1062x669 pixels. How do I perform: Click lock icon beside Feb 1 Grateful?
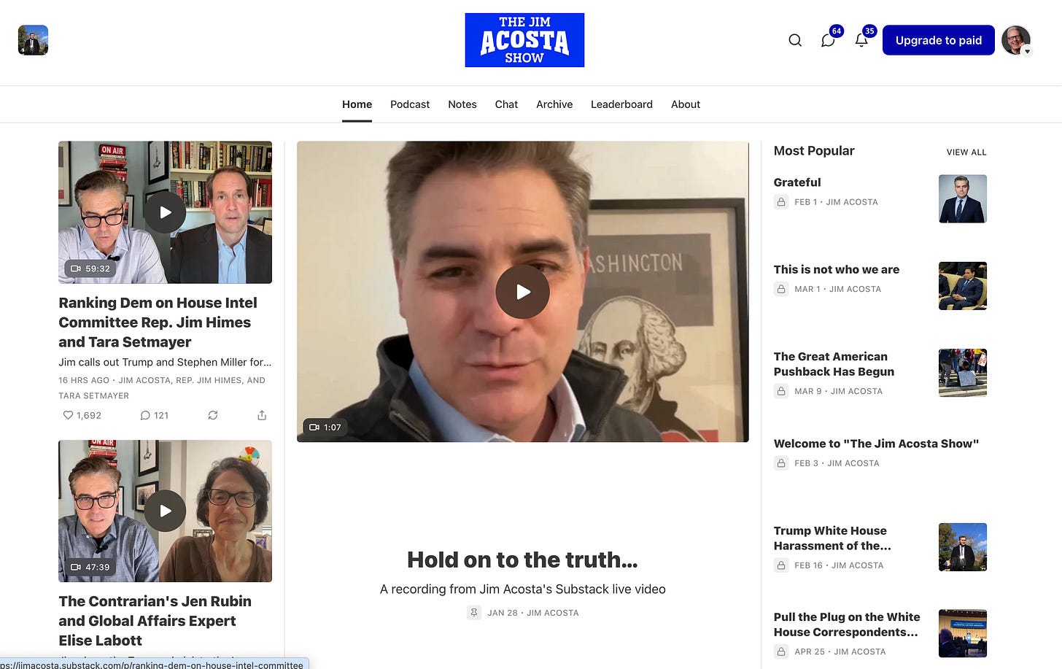pos(781,202)
